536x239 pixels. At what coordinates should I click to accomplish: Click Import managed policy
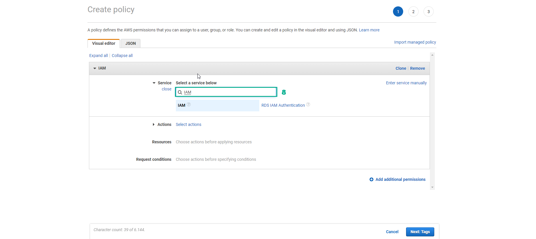pos(415,42)
